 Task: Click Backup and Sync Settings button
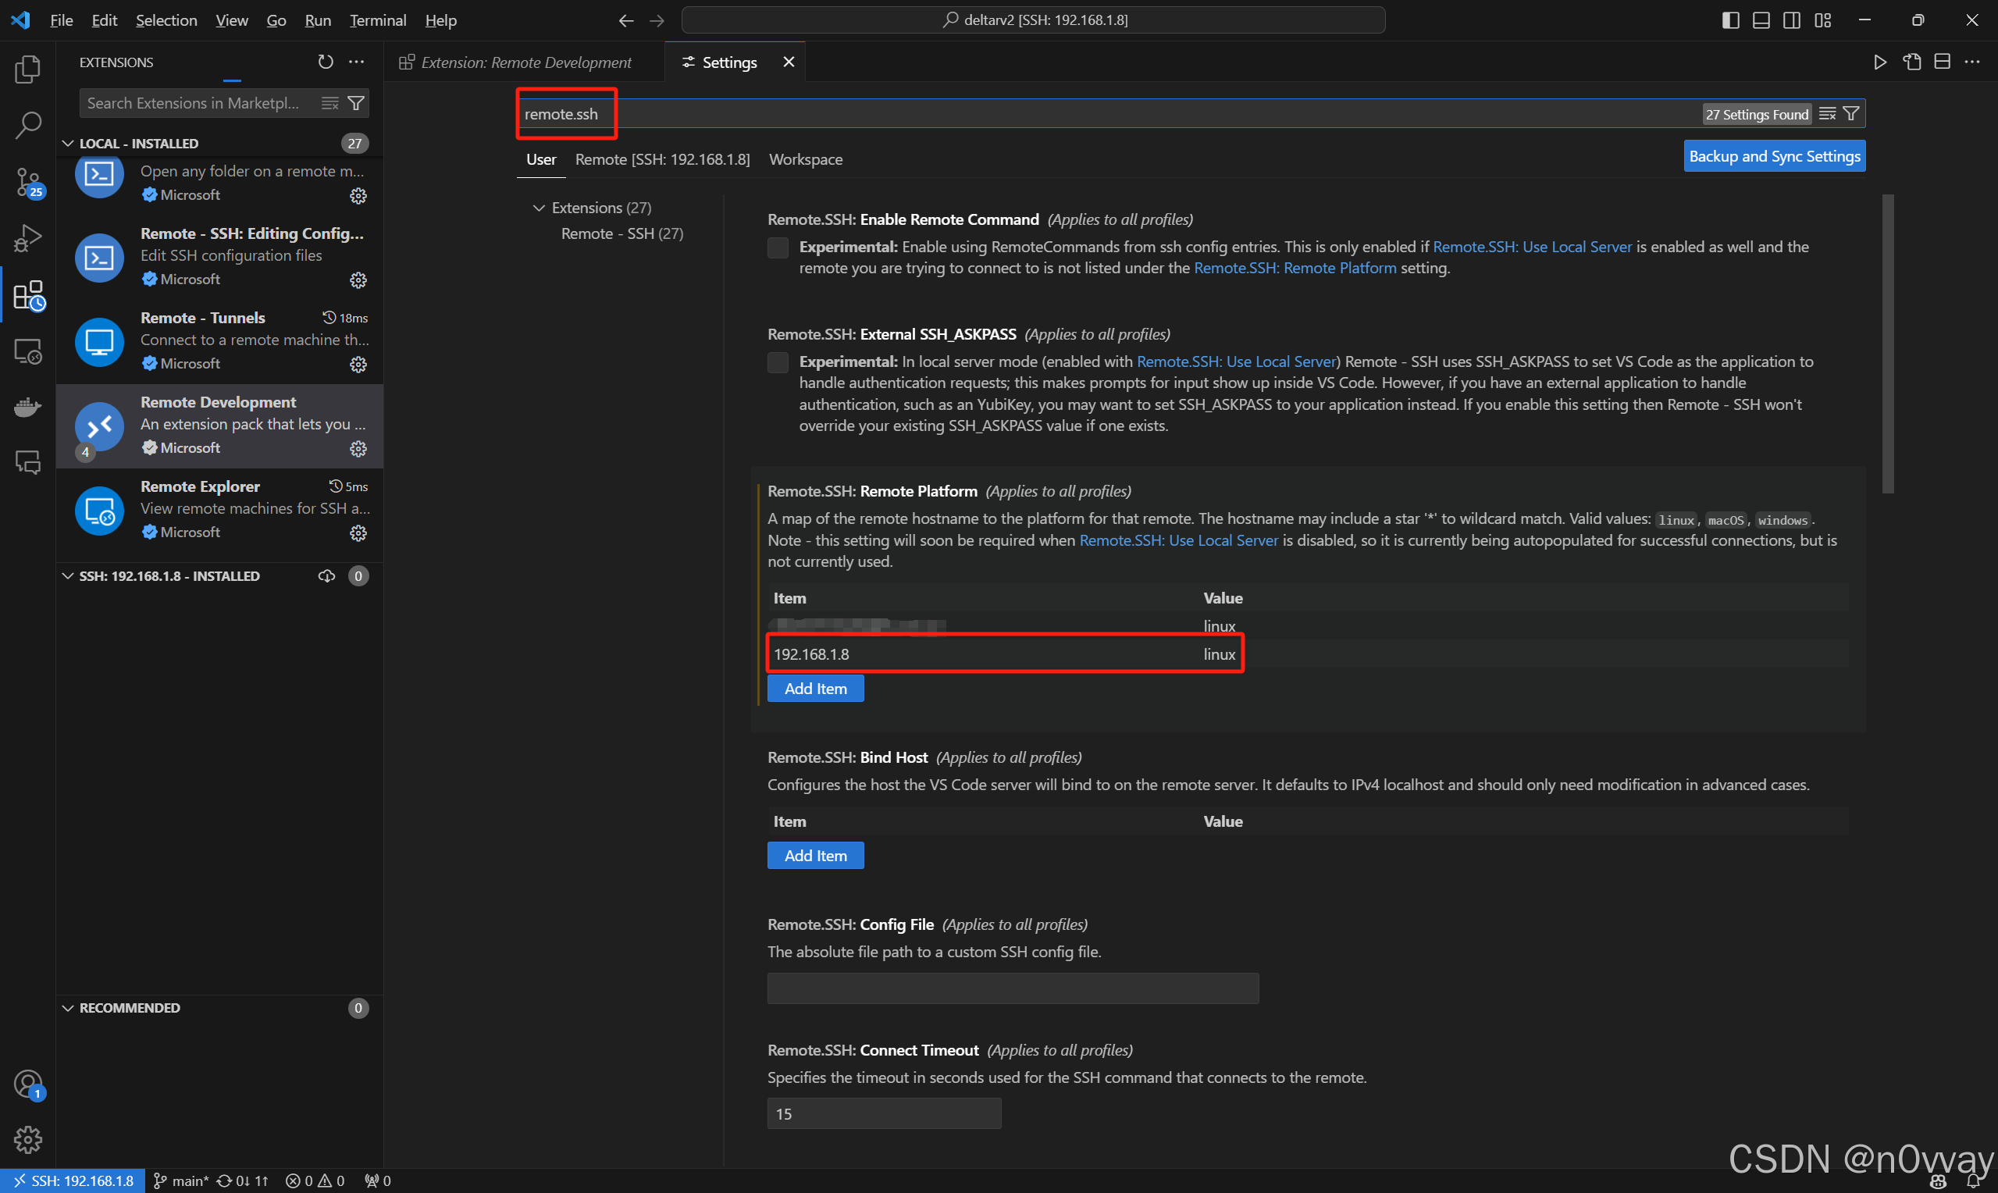[1774, 156]
